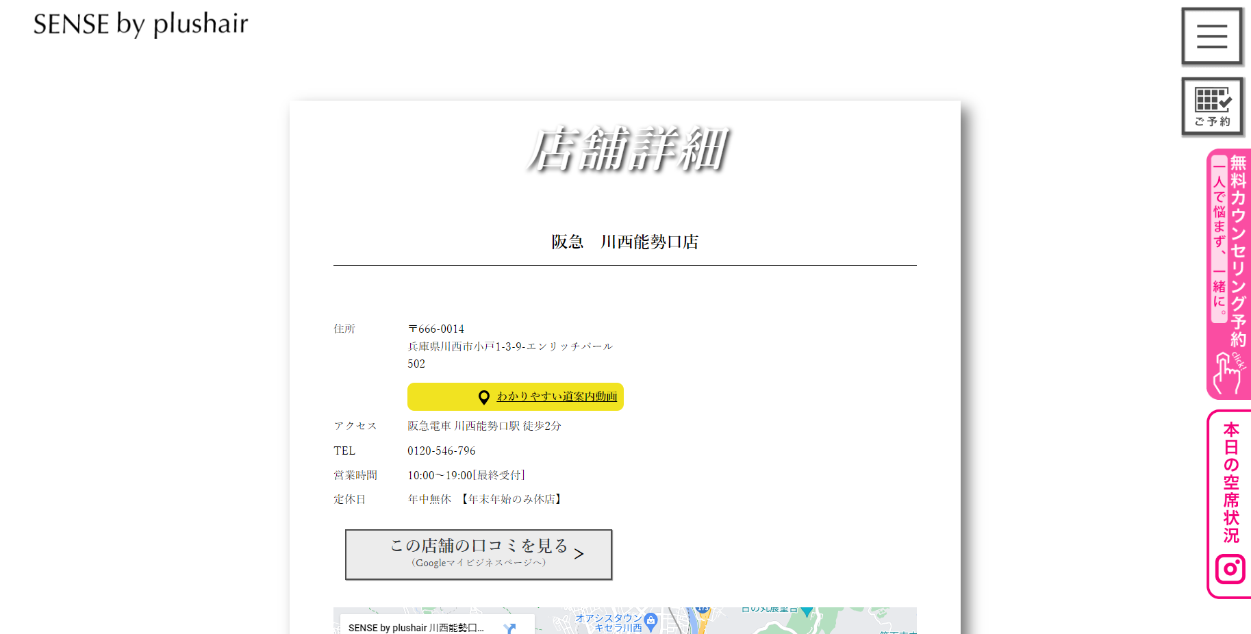The width and height of the screenshot is (1251, 634).
Task: Click the 年中無休 holiday text
Action: 429,499
